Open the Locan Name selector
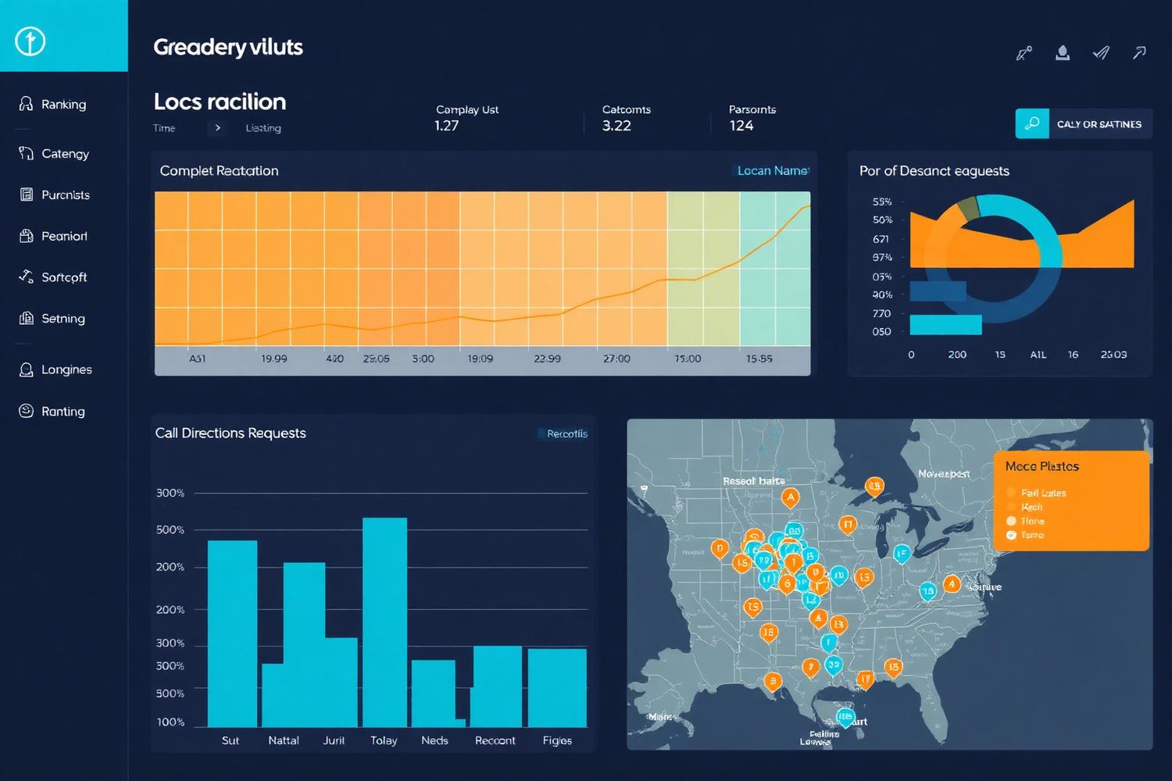 tap(773, 170)
